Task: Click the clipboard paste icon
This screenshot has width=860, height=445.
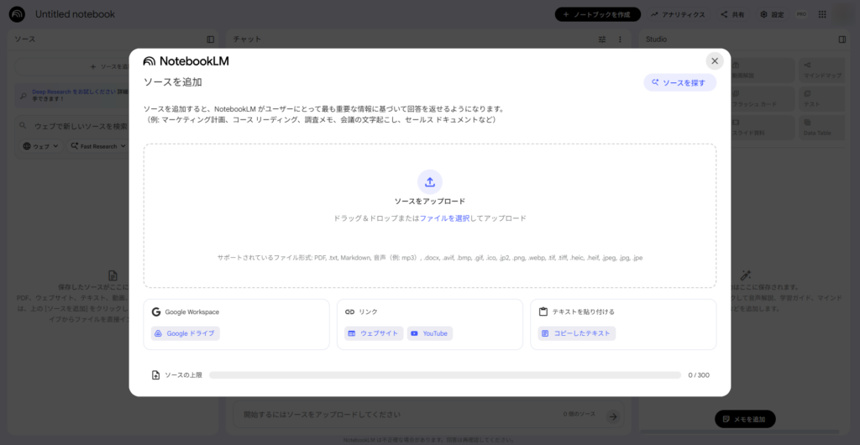Action: (x=543, y=311)
